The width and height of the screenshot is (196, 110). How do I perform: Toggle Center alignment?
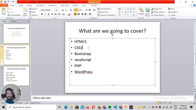click(x=79, y=14)
